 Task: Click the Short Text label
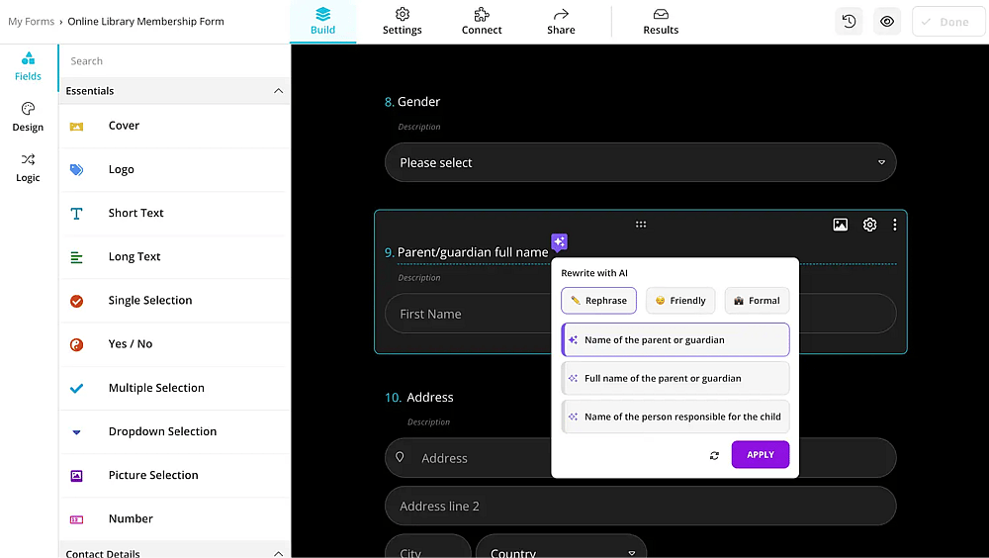pyautogui.click(x=135, y=213)
